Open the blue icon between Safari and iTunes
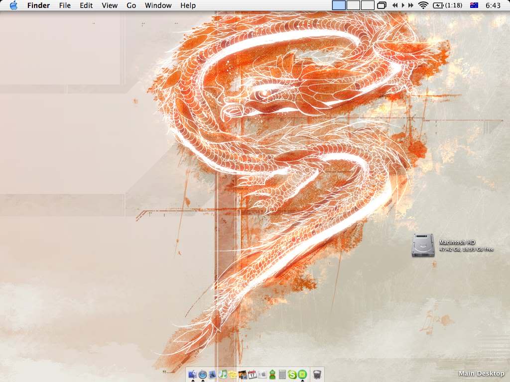 click(212, 375)
